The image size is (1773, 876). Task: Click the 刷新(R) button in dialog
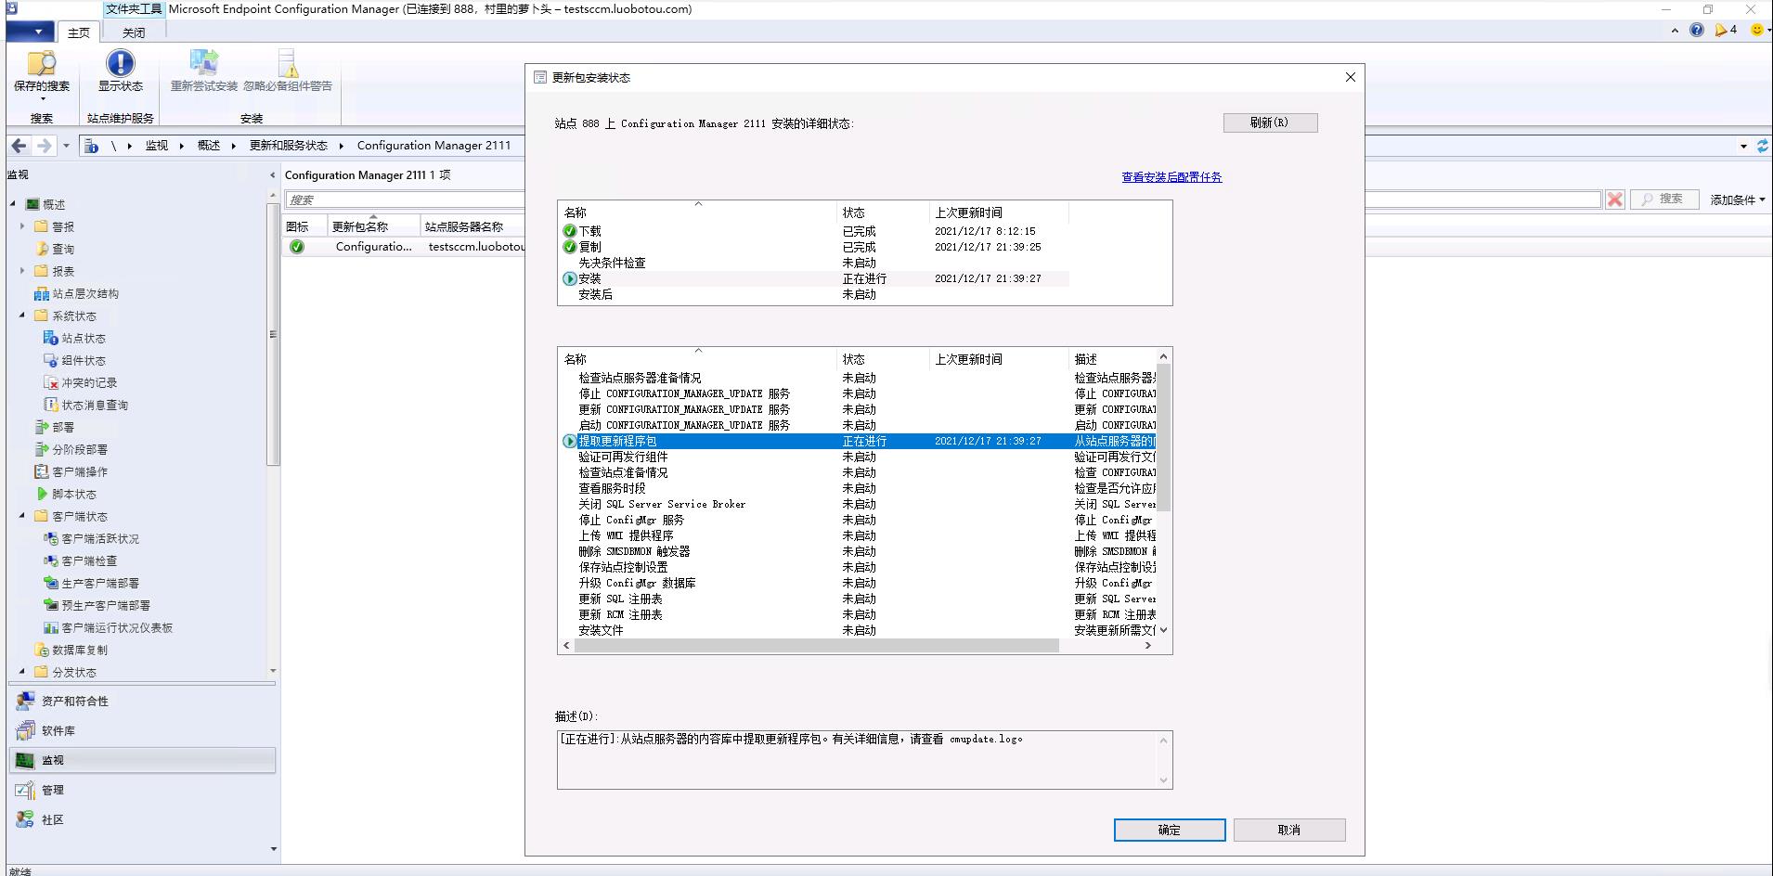pos(1270,122)
